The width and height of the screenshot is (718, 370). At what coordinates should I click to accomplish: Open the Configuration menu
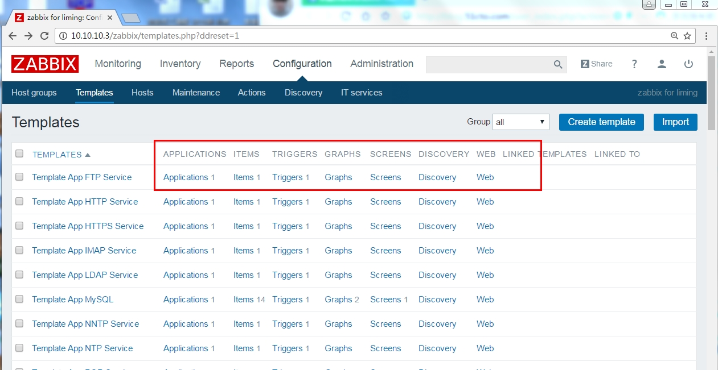[302, 64]
